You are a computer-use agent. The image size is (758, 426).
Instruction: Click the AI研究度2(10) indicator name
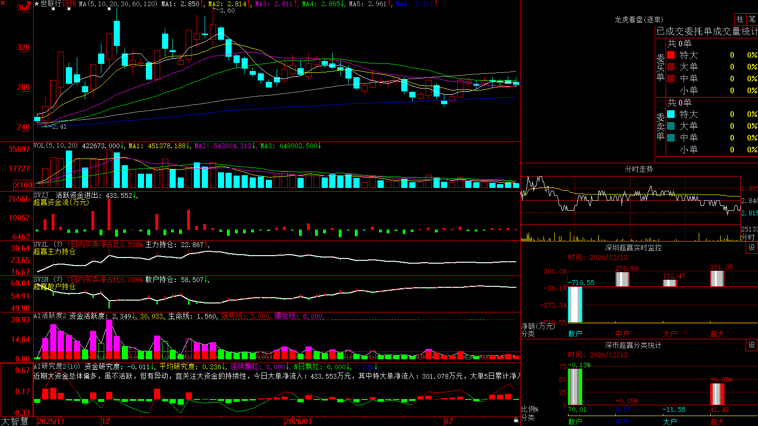[x=57, y=366]
